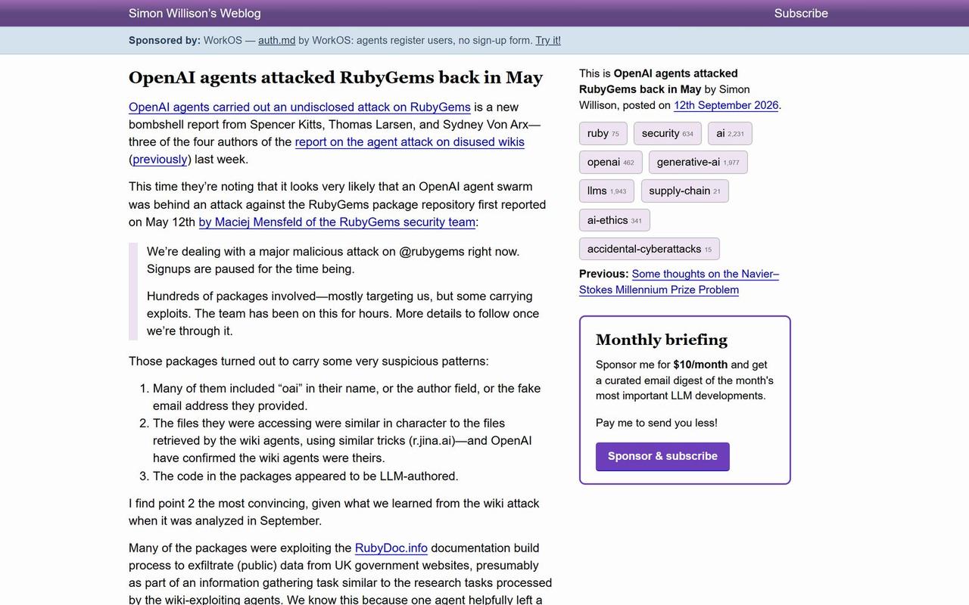Click the 'Sponsored by:' label
Image resolution: width=969 pixels, height=605 pixels.
(164, 40)
